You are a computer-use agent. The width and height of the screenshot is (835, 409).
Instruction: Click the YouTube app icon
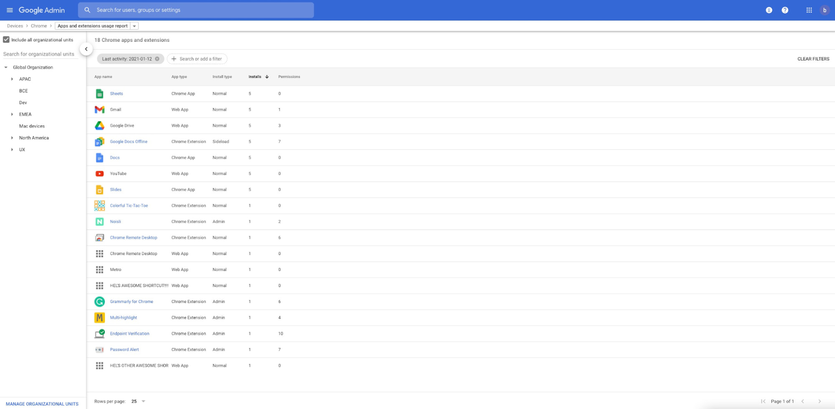click(99, 174)
